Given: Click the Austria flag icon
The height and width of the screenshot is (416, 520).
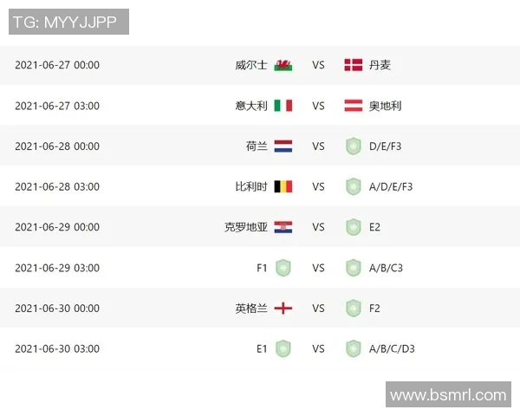Looking at the screenshot, I should [x=353, y=106].
